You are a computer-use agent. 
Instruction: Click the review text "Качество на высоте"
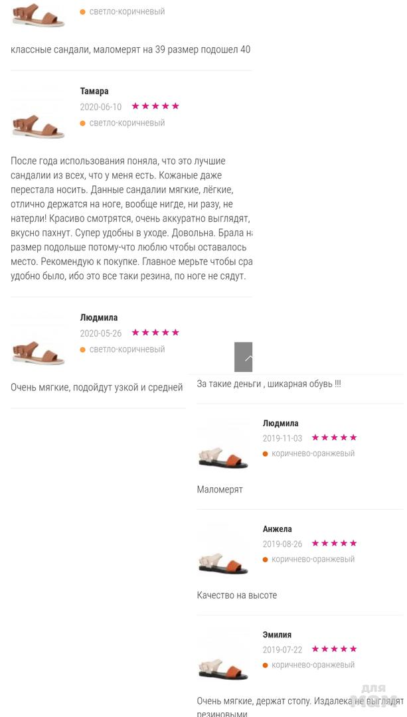click(x=237, y=596)
